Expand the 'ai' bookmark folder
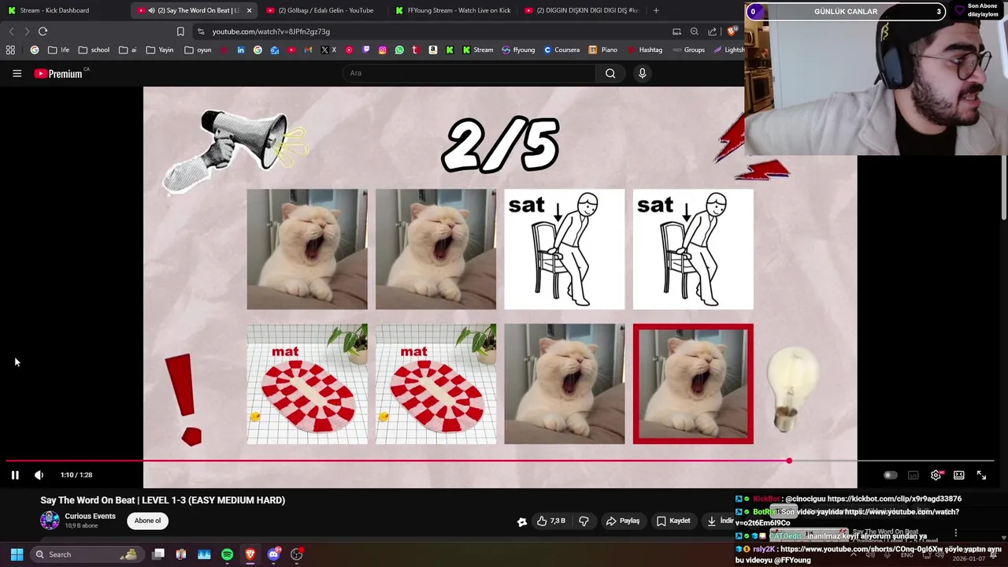This screenshot has height=567, width=1008. tap(128, 50)
